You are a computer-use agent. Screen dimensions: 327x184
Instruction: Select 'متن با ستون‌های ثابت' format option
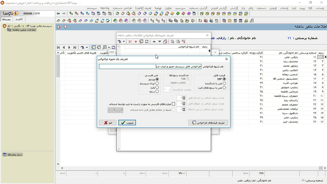(224, 88)
